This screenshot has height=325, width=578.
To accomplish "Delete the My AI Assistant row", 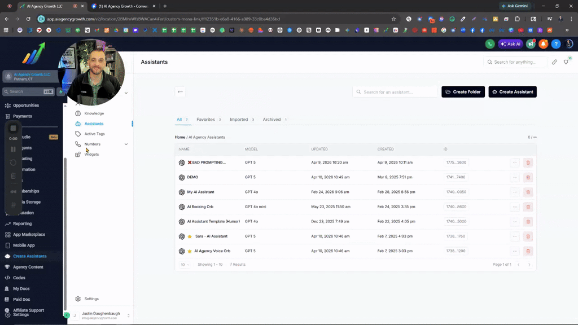I will point(528,192).
